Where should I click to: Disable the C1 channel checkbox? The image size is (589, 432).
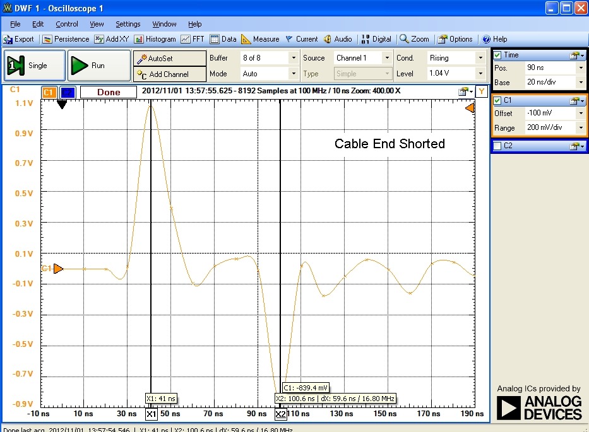497,100
